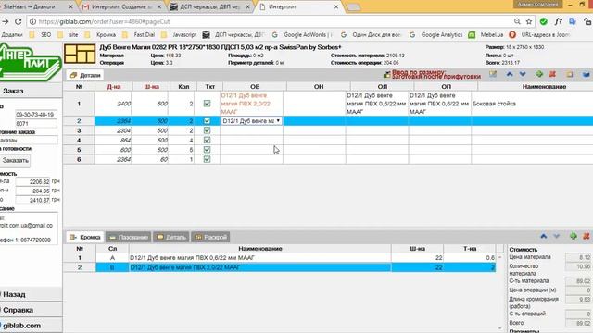Click the edit-table icon in details toolbar
The width and height of the screenshot is (593, 333).
pos(493,74)
